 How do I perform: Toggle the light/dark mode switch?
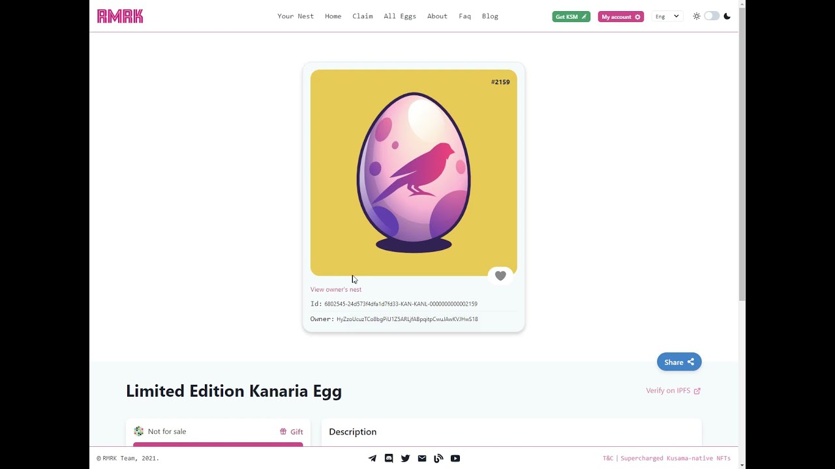coord(712,16)
